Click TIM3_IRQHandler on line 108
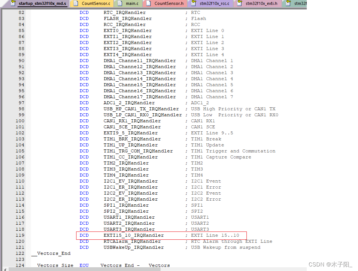Image resolution: width=358 pixels, height=271 pixels. [x=126, y=169]
